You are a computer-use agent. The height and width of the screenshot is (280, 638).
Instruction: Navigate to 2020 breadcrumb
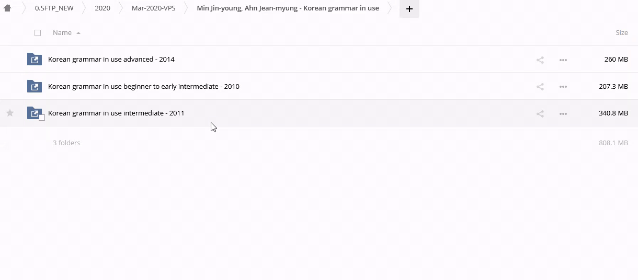pos(102,8)
